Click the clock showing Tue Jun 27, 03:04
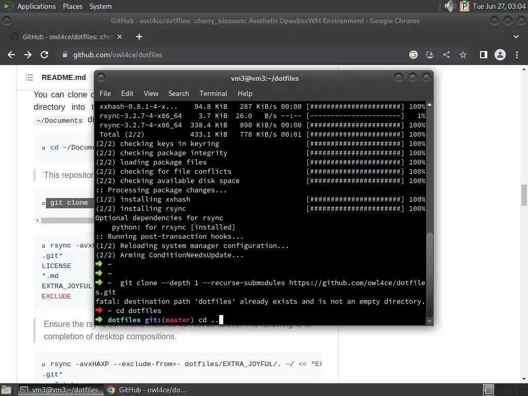 coord(499,6)
